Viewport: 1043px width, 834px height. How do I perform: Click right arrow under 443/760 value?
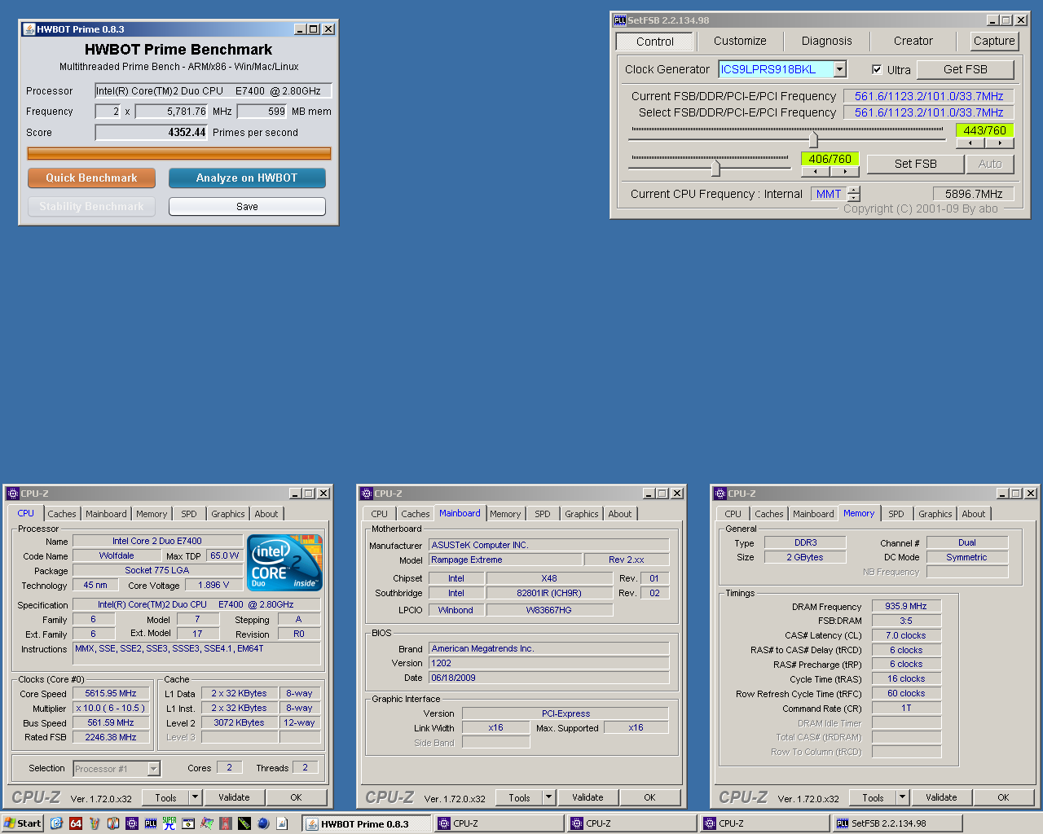[x=999, y=143]
